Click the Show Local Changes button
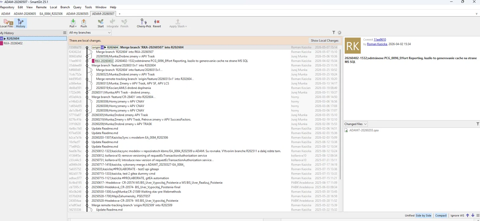 [x=324, y=40]
